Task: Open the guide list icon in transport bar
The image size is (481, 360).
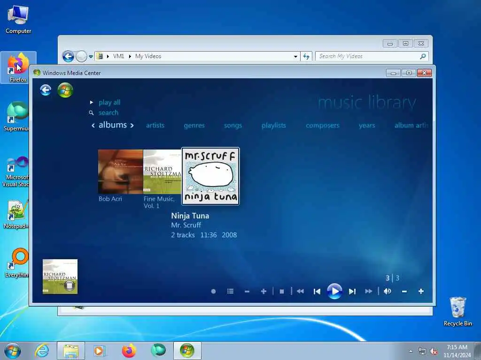Action: 230,291
